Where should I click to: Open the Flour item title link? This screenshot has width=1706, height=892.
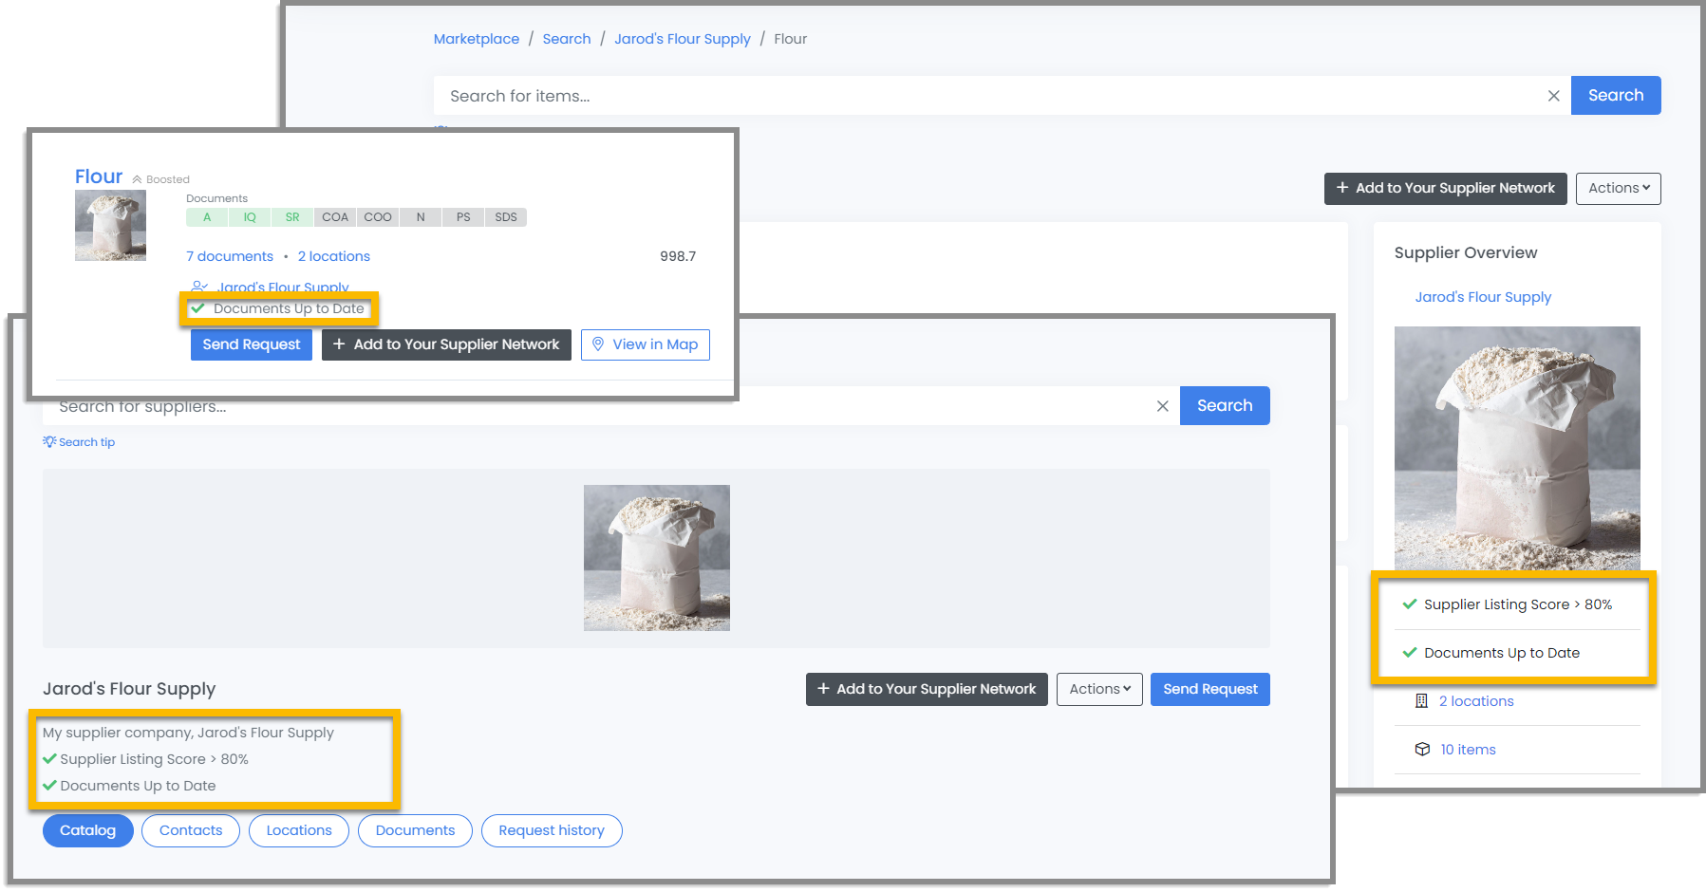tap(99, 177)
